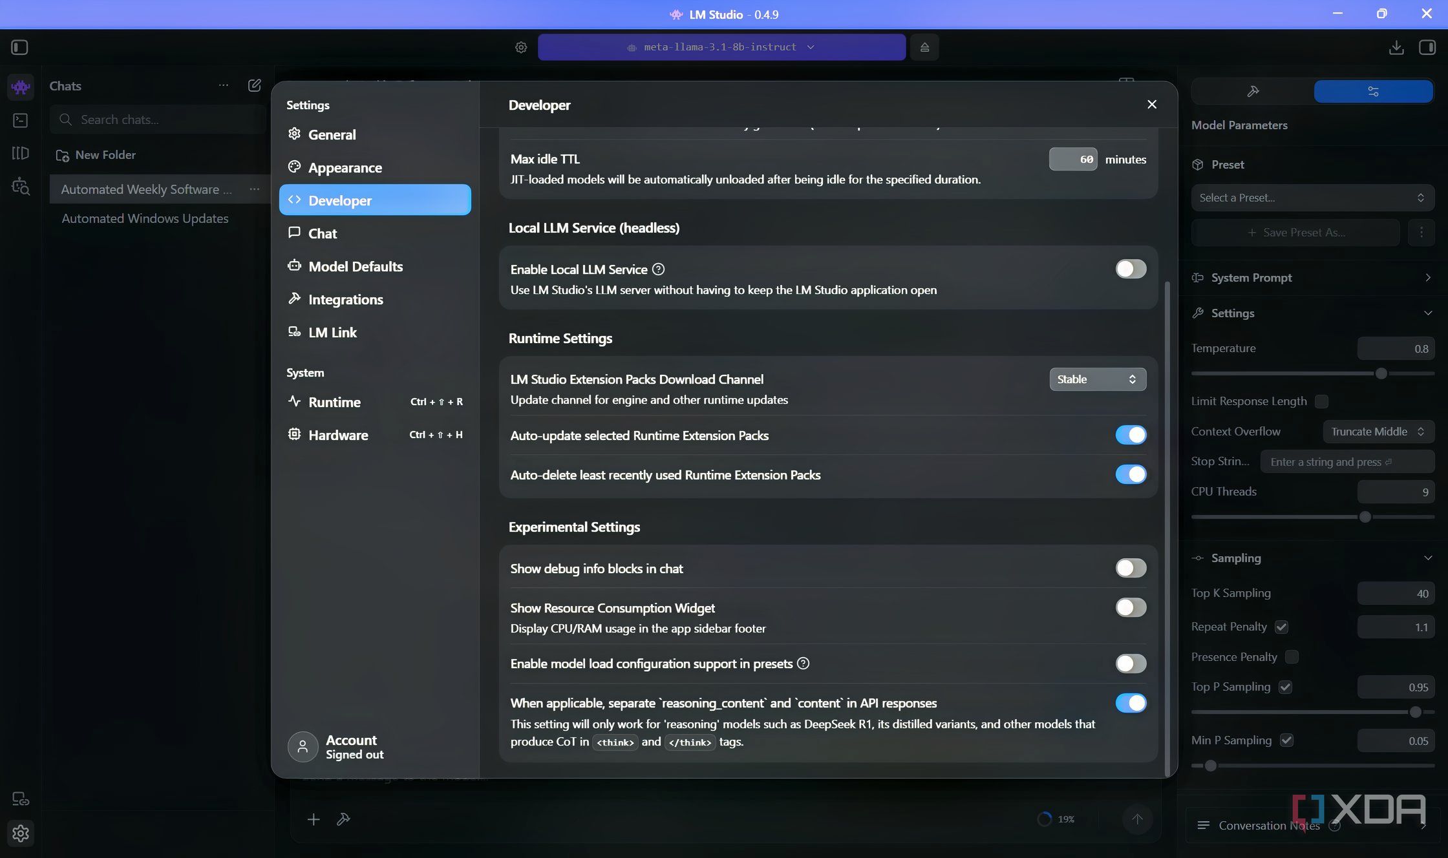Open app settings gear in sidebar footer
Viewport: 1448px width, 858px height.
pyautogui.click(x=21, y=833)
